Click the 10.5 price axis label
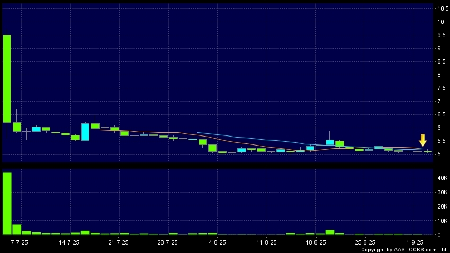450x253 pixels. [x=443, y=8]
